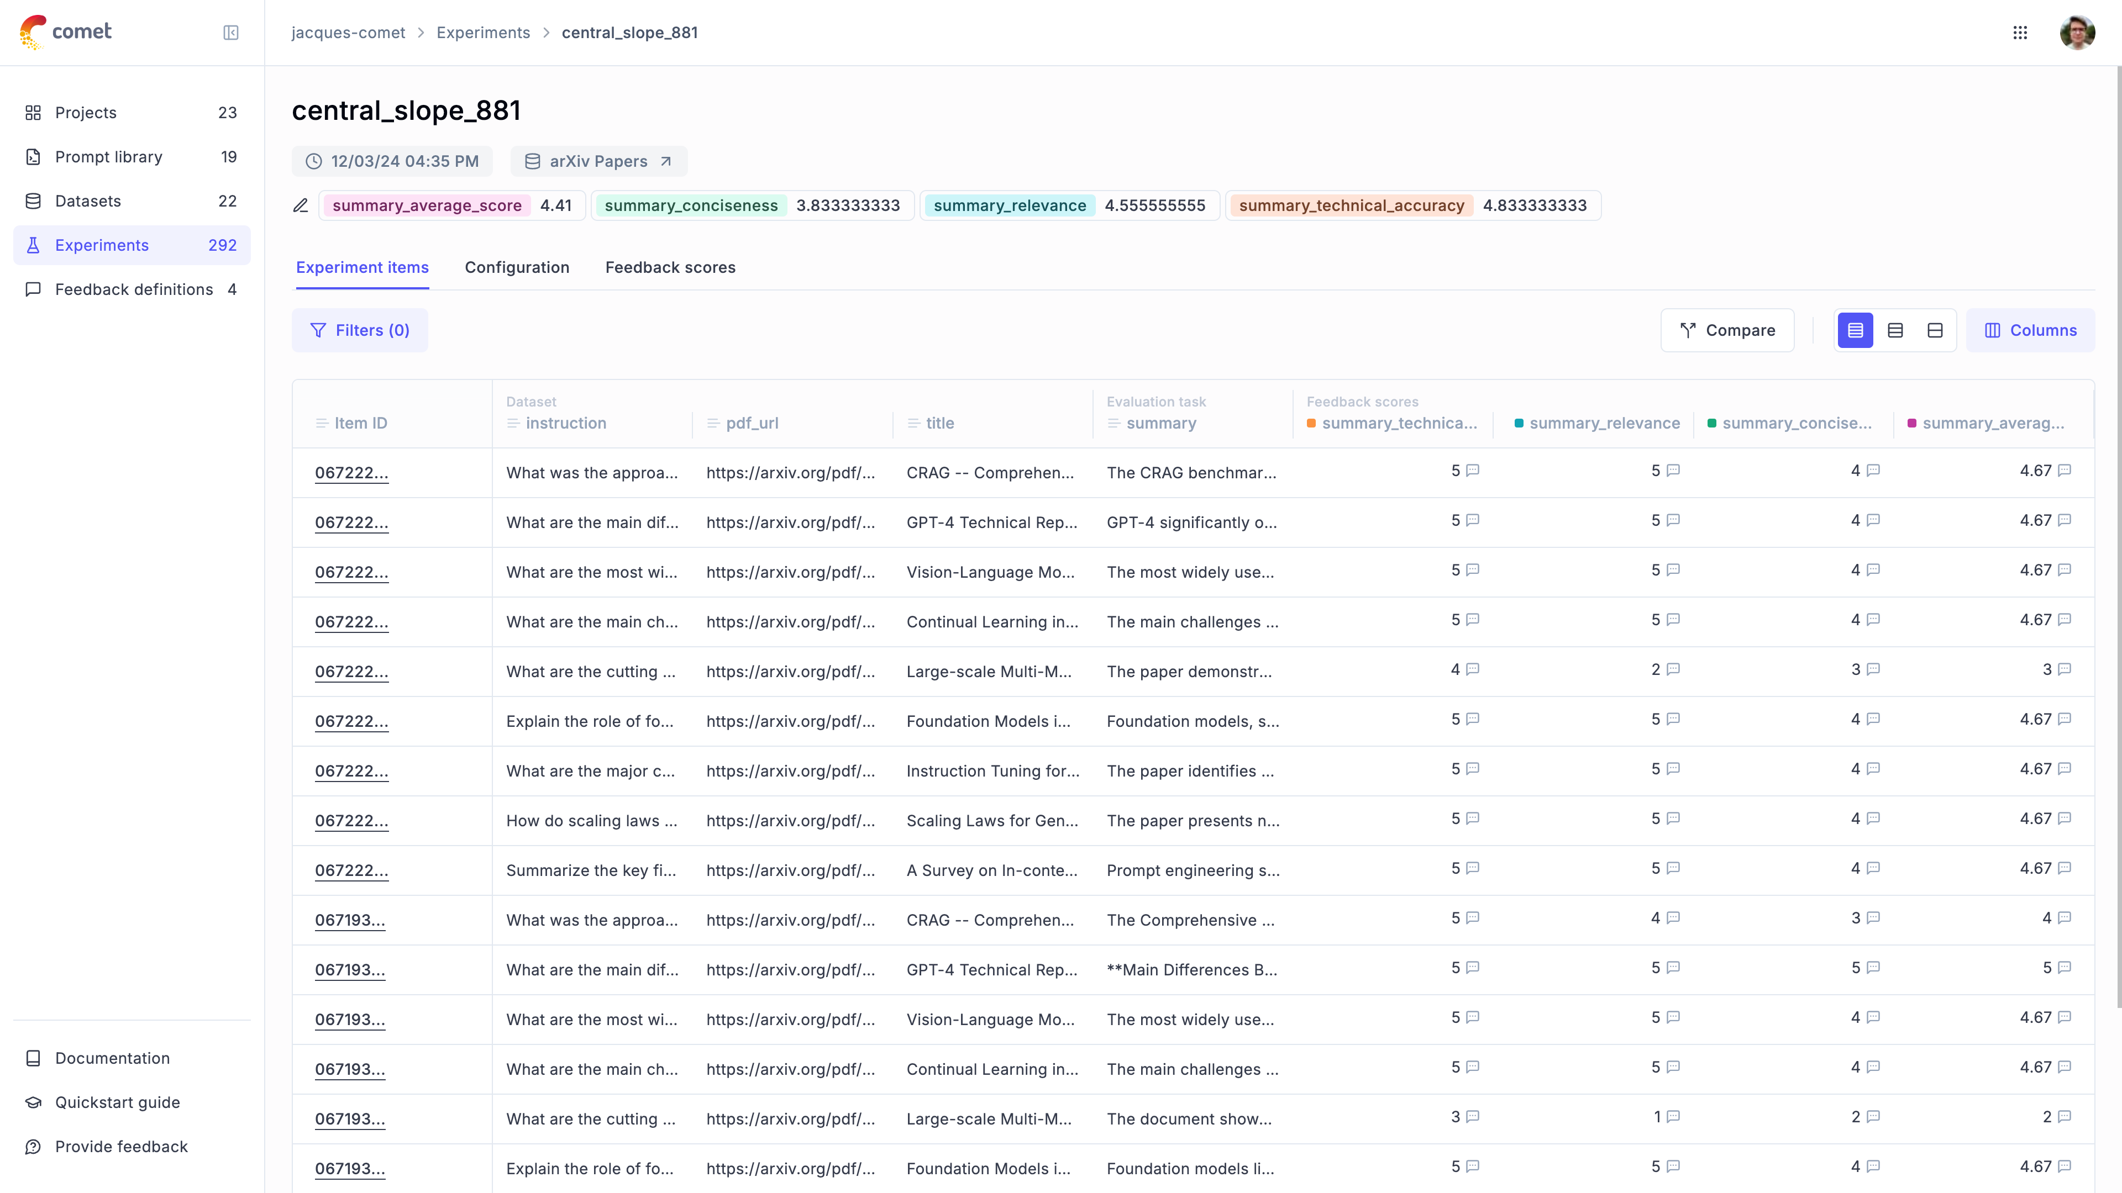The height and width of the screenshot is (1193, 2122).
Task: Click the Compare button
Action: [1726, 330]
